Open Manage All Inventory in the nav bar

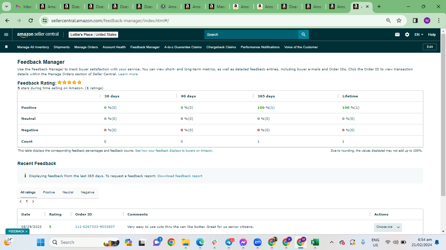click(33, 47)
